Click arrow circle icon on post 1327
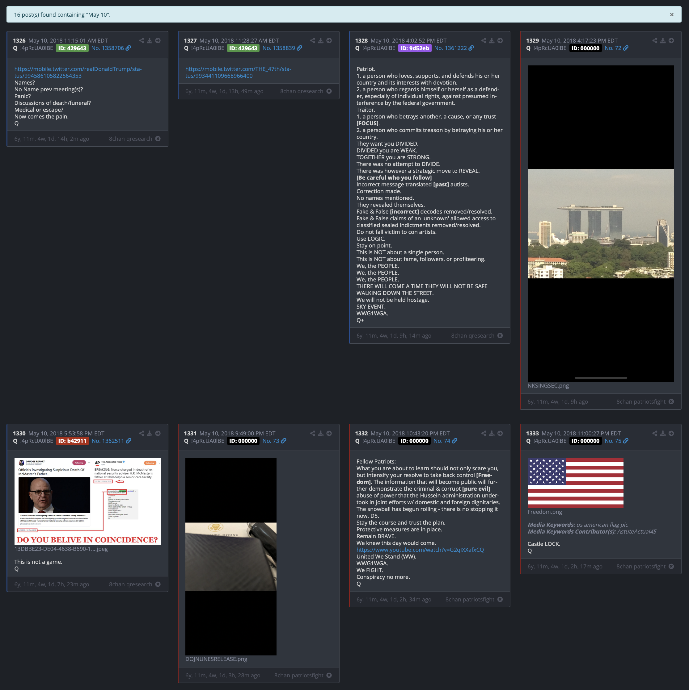The height and width of the screenshot is (690, 689). tap(329, 41)
